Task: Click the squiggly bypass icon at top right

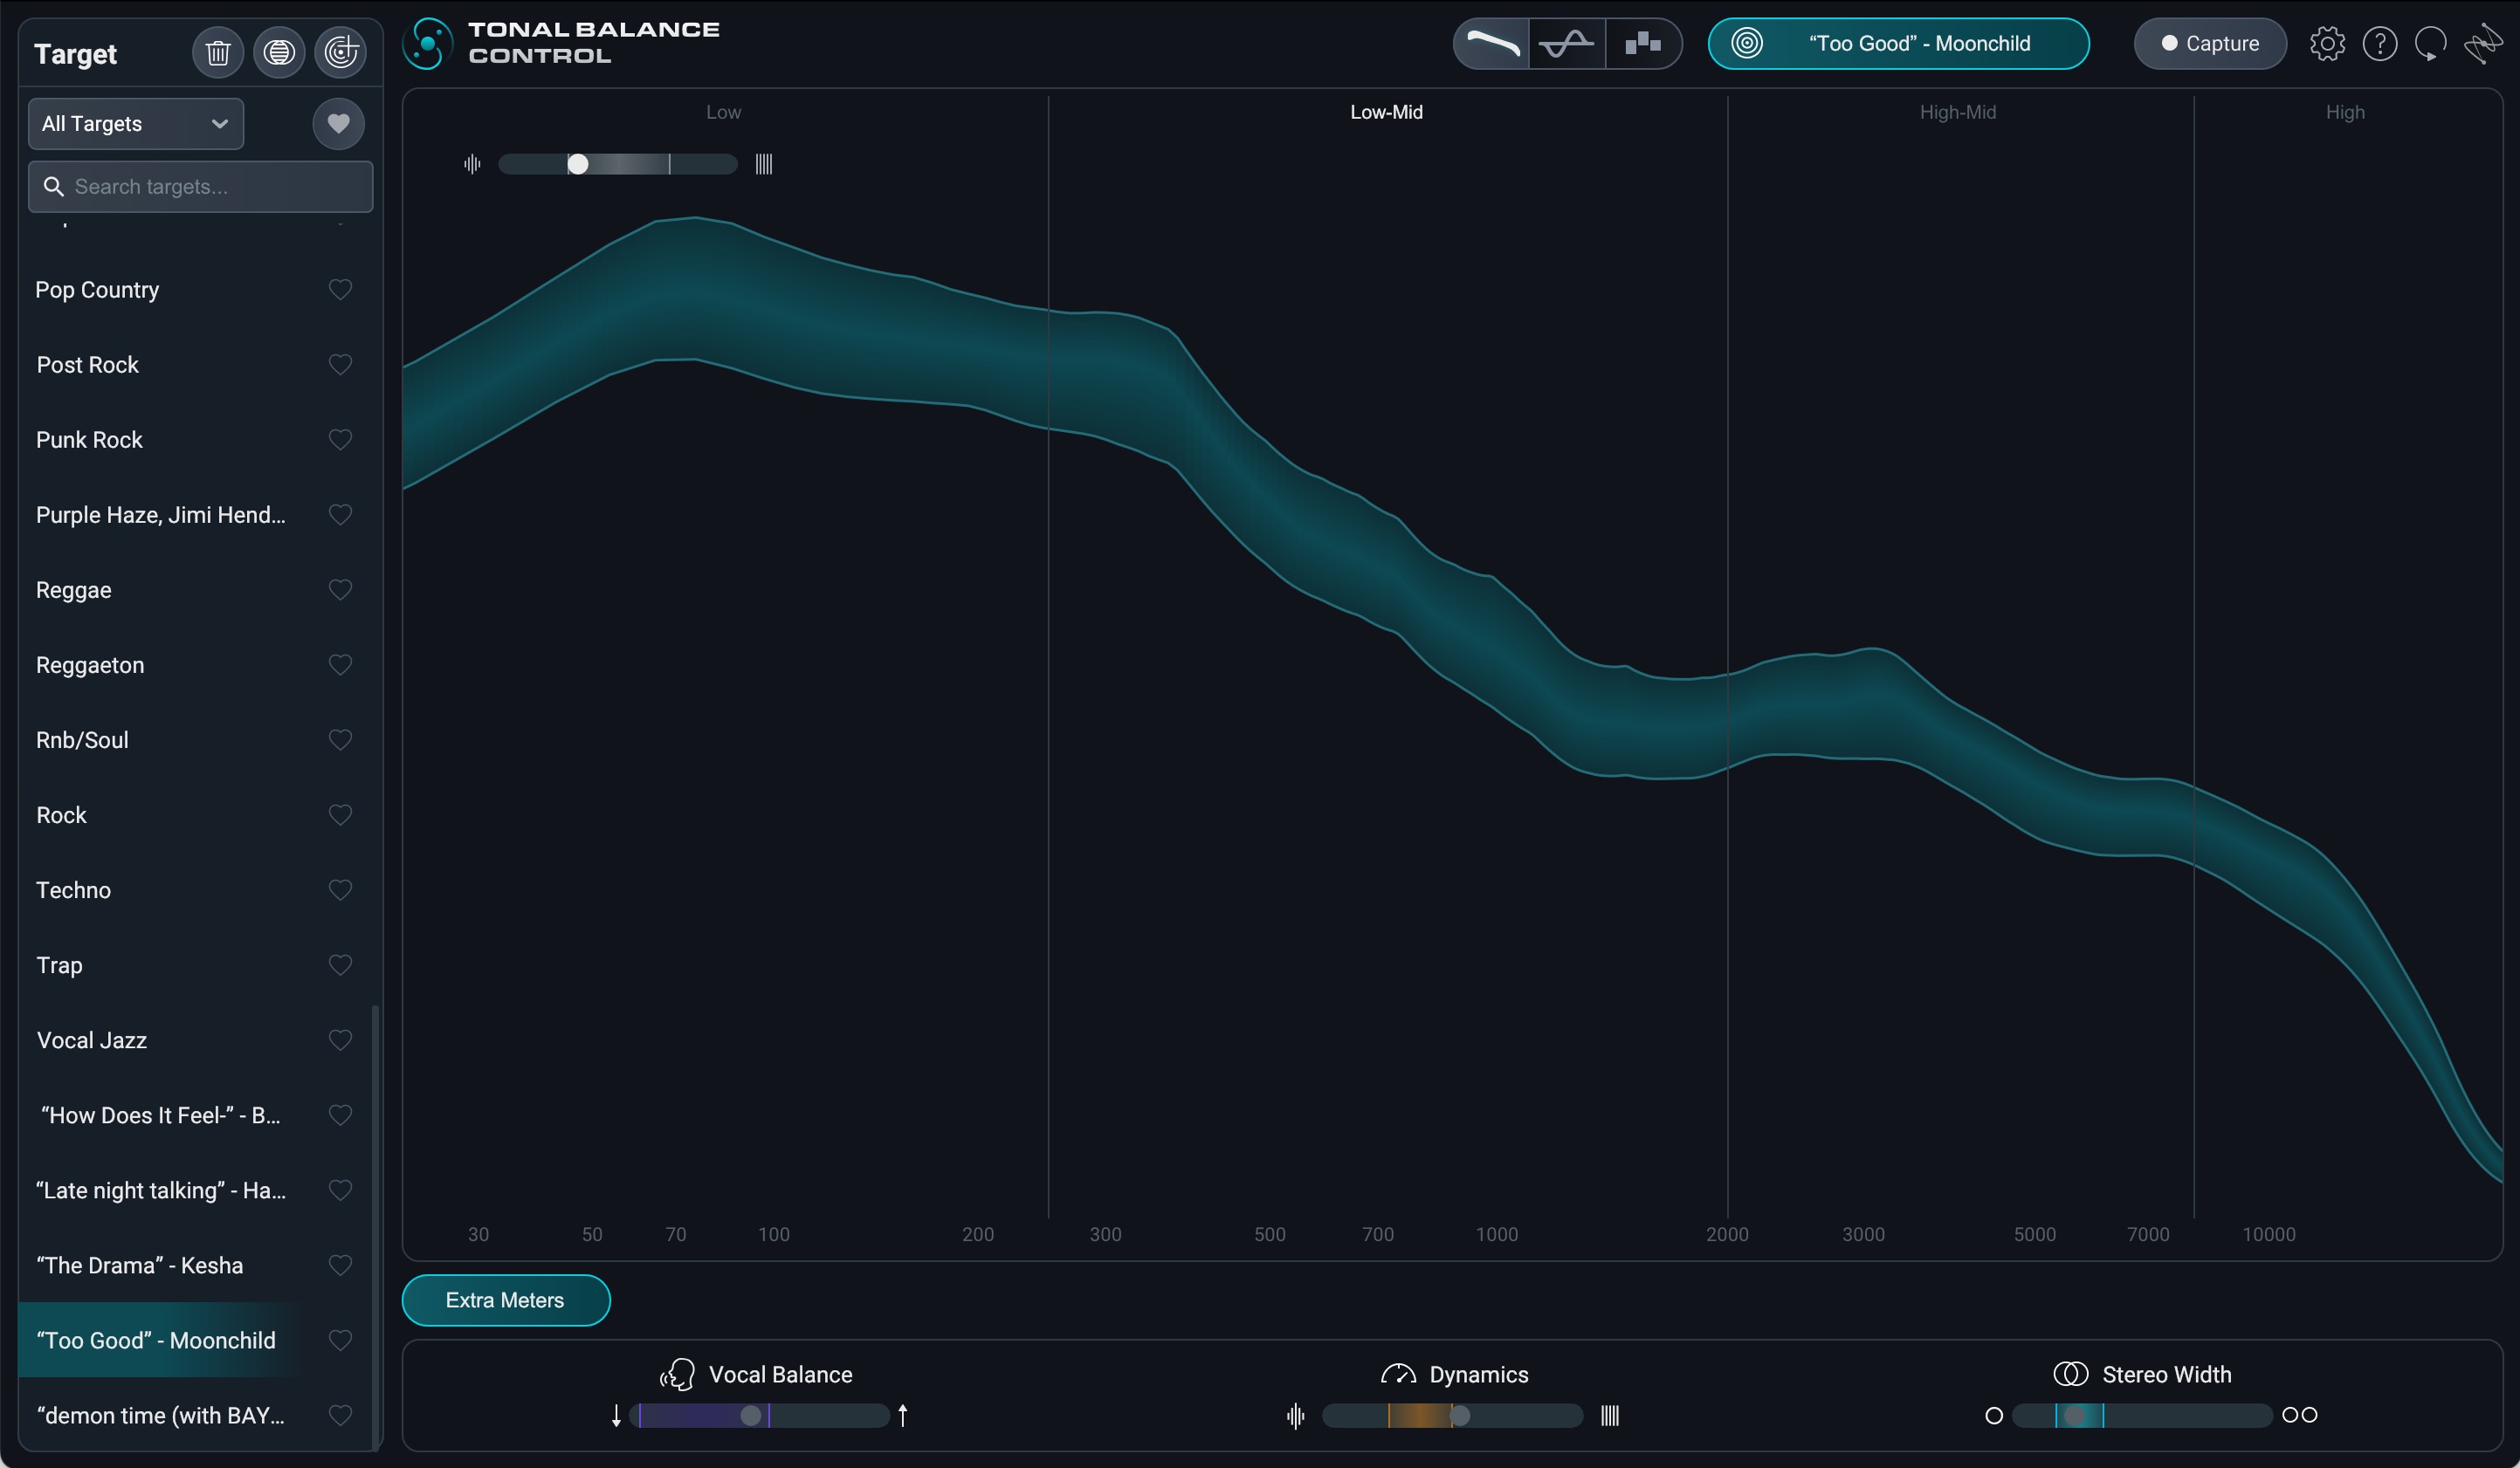Action: (2482, 44)
